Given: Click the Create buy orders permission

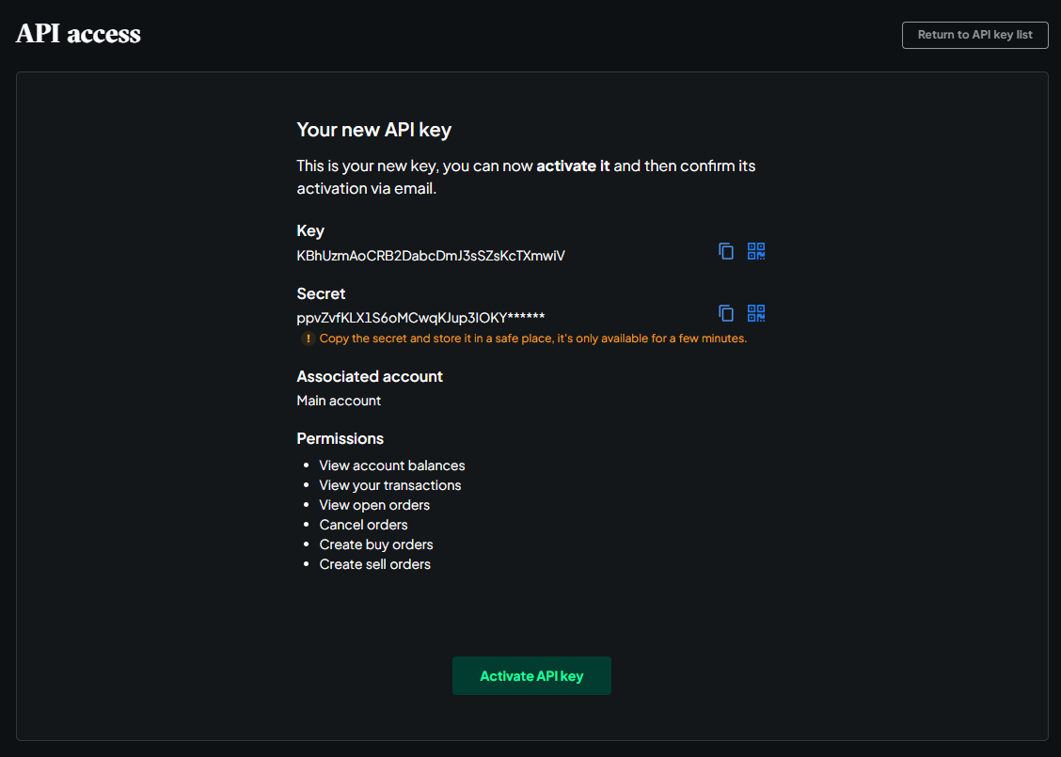Looking at the screenshot, I should [x=376, y=544].
